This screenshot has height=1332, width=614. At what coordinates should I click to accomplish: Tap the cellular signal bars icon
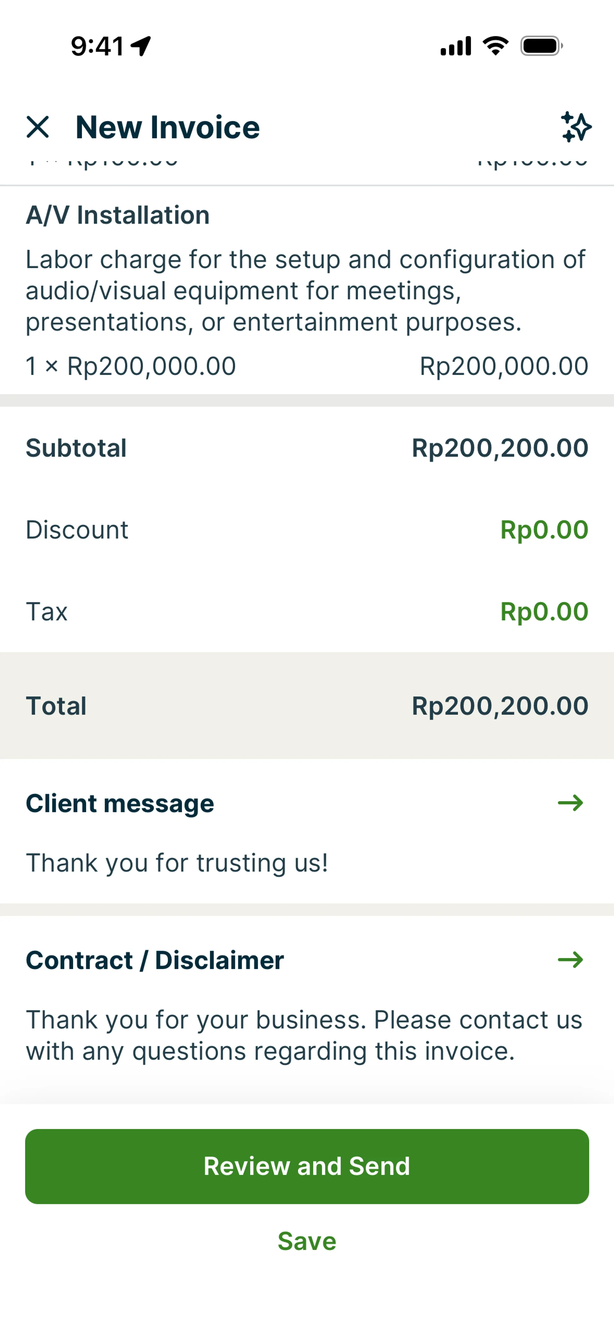pyautogui.click(x=455, y=46)
